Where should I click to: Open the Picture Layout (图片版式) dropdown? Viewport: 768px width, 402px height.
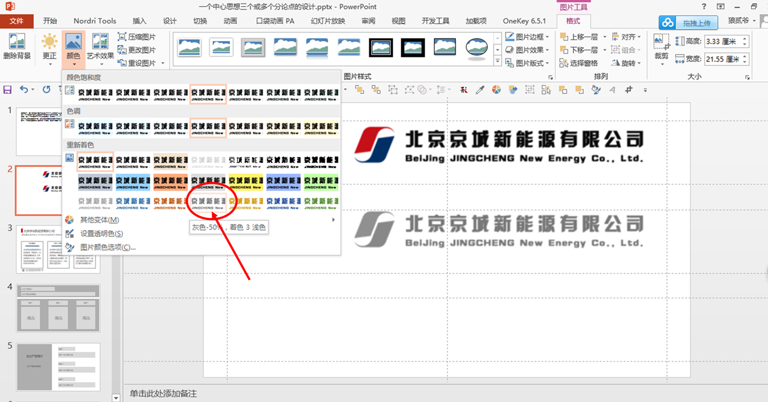pyautogui.click(x=528, y=63)
